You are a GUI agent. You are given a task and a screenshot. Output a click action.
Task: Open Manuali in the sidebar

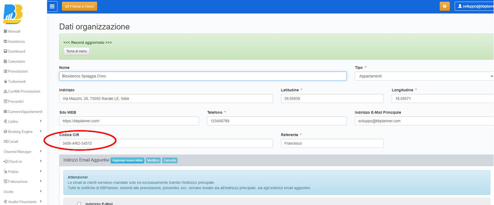tap(14, 32)
